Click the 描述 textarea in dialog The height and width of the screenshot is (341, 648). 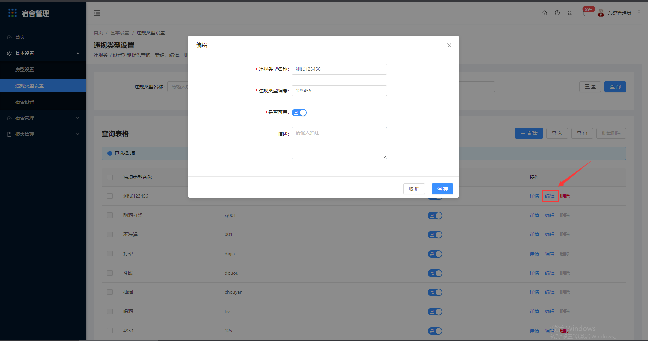[x=339, y=143]
